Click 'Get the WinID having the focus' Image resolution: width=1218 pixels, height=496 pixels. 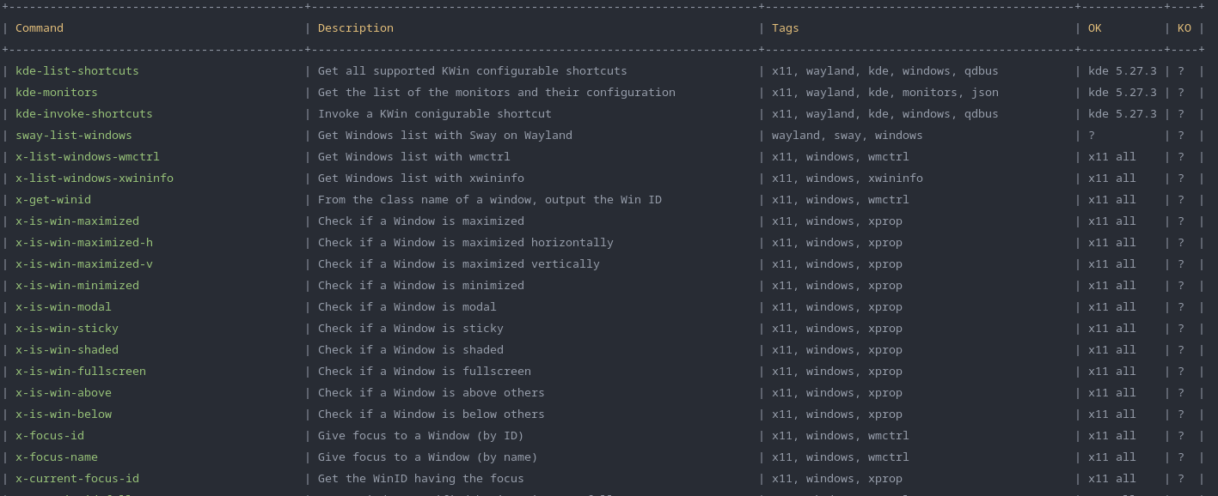421,479
